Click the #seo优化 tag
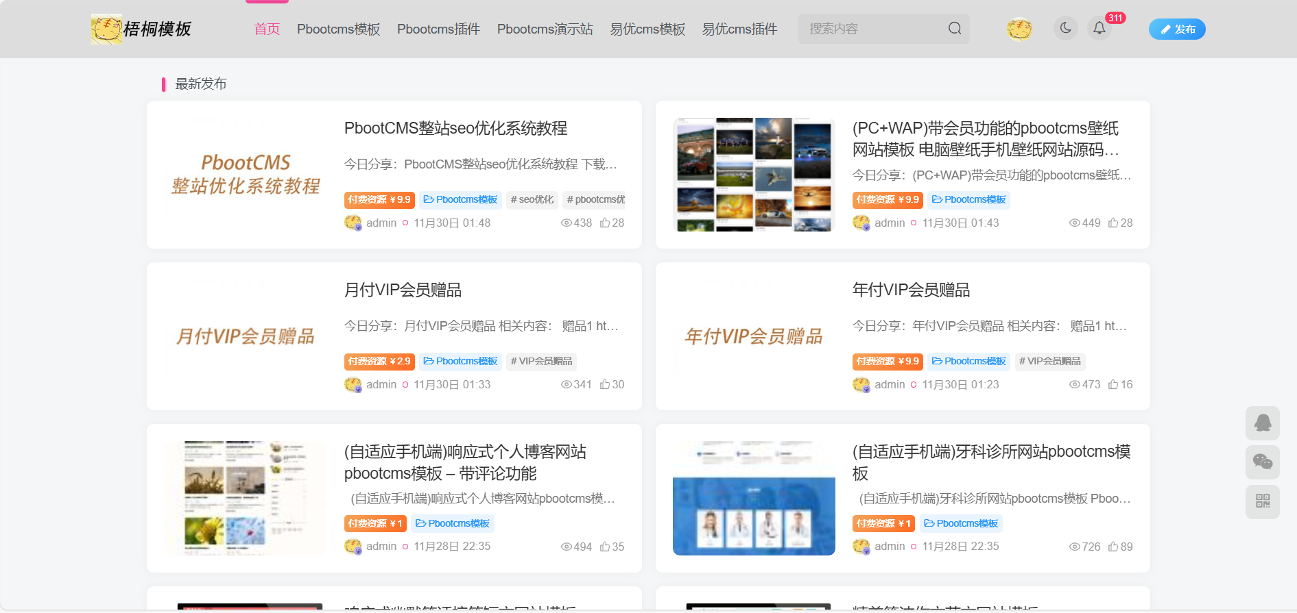The height and width of the screenshot is (613, 1297). (532, 199)
